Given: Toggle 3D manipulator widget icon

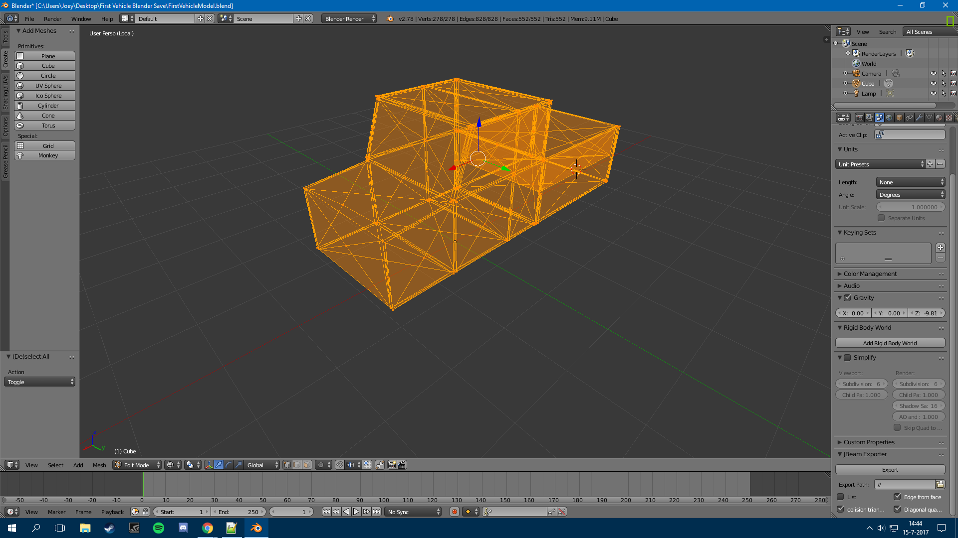Looking at the screenshot, I should click(209, 465).
